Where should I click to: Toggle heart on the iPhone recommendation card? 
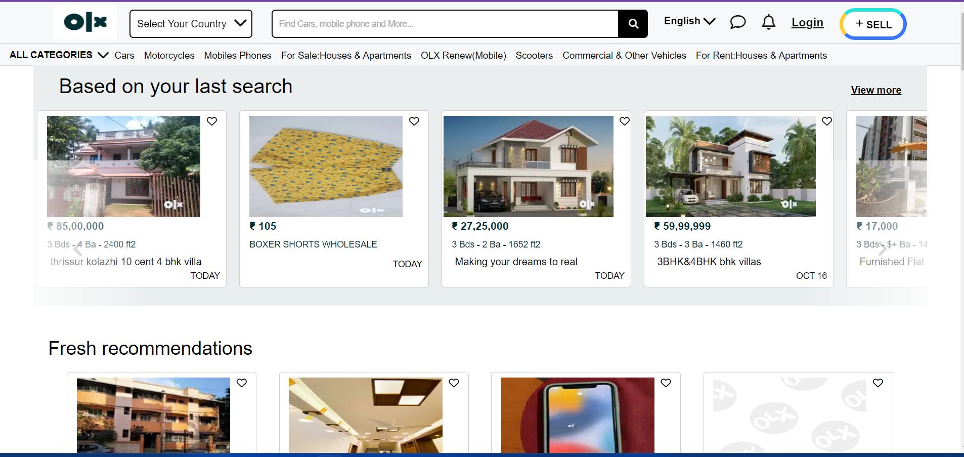coord(666,383)
